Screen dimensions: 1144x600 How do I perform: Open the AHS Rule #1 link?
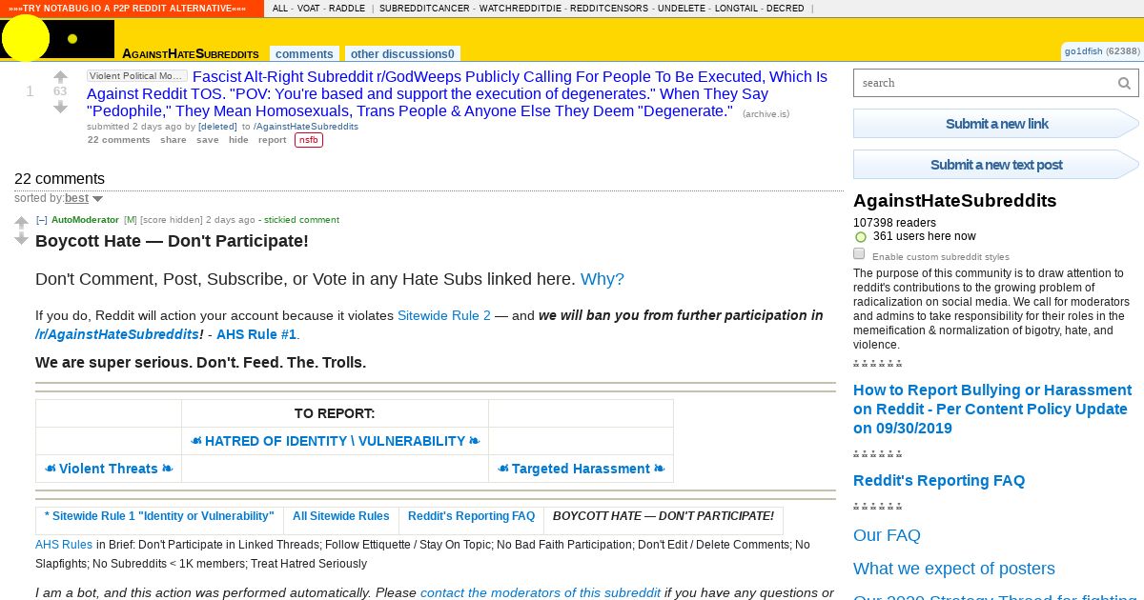tap(256, 334)
